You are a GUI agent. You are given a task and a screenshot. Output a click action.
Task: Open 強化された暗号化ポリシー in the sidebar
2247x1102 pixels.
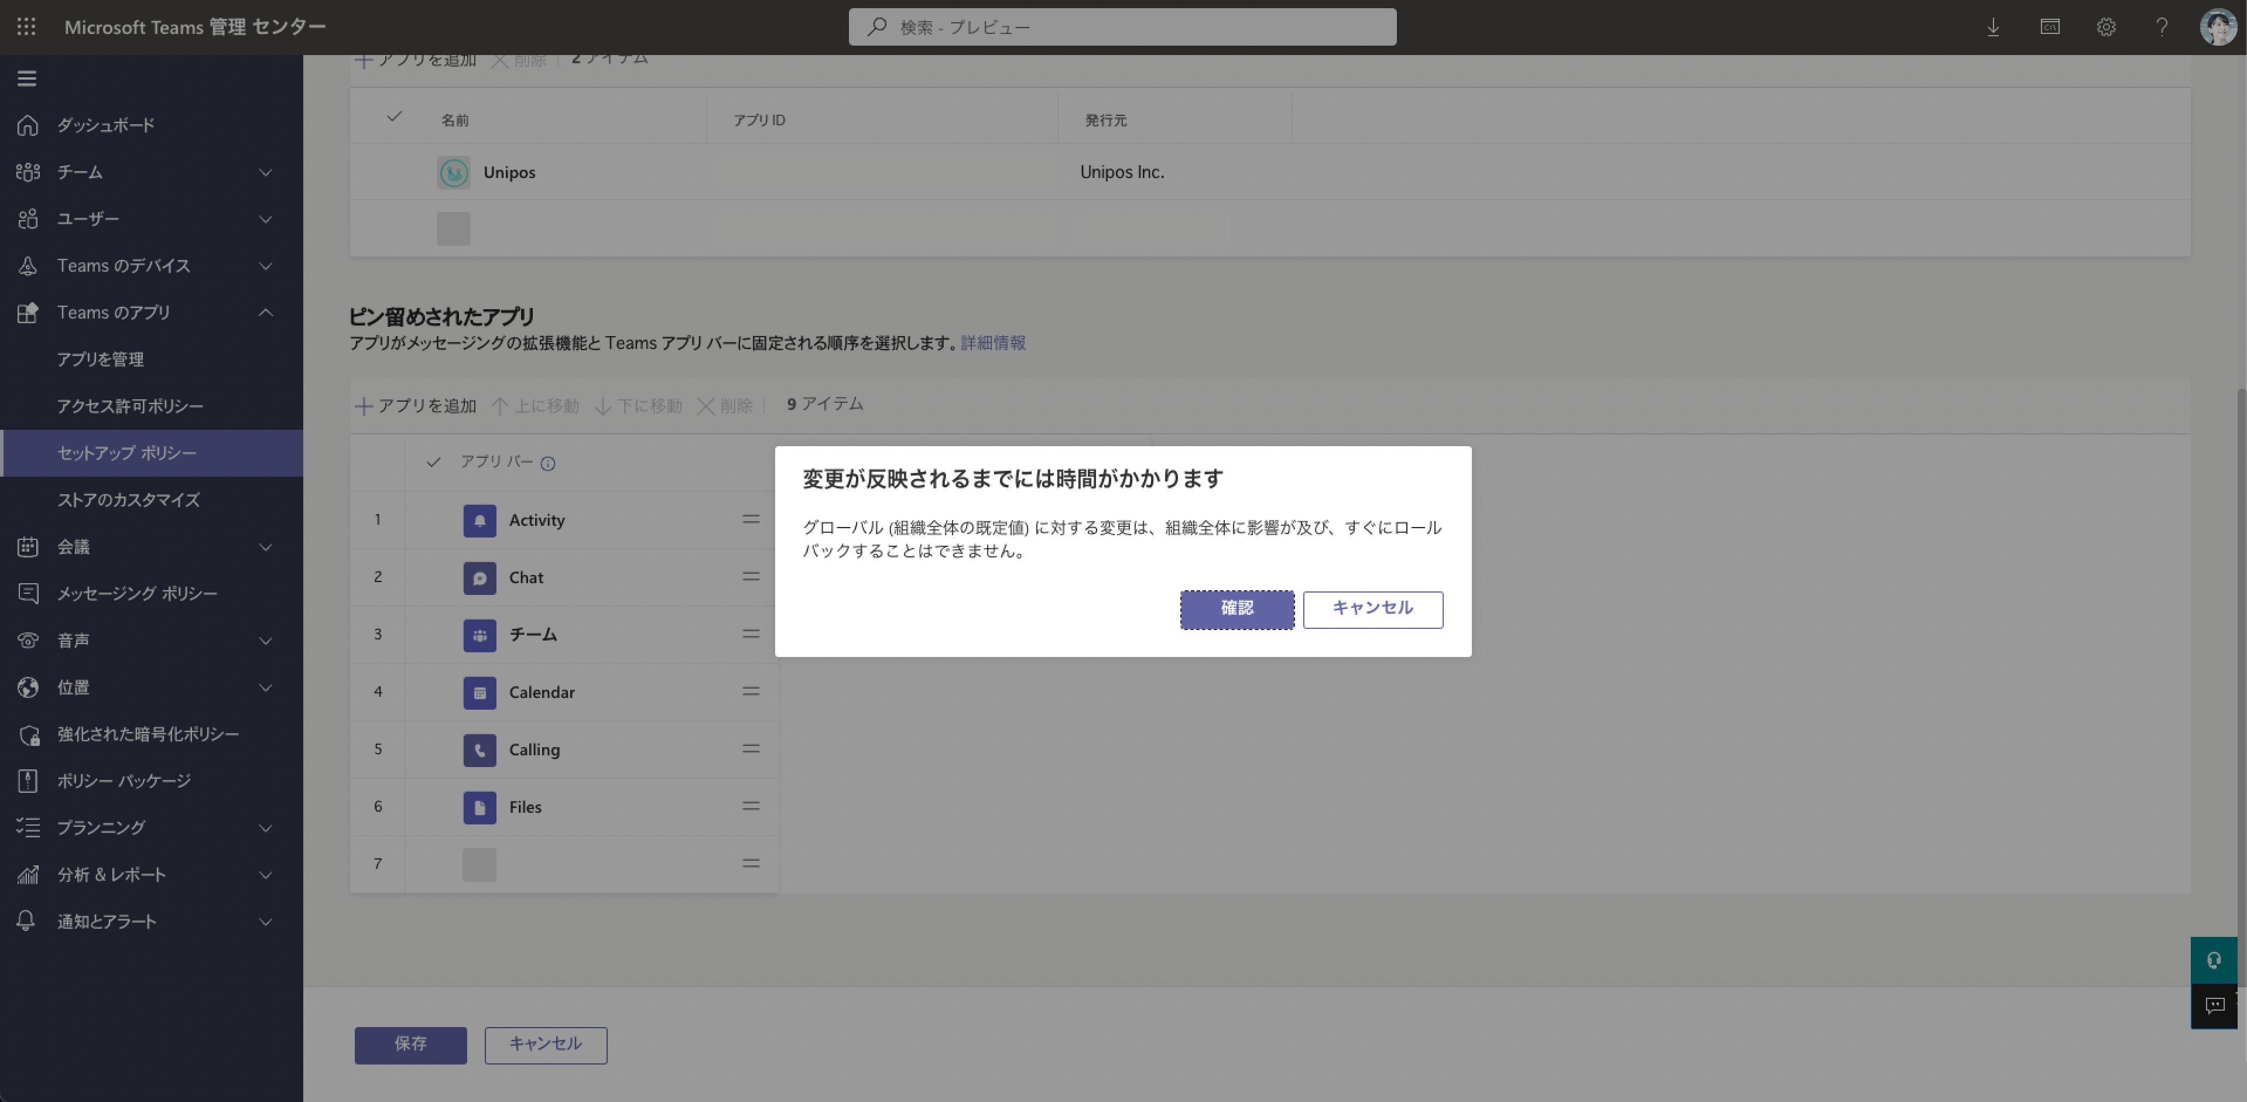(x=152, y=735)
